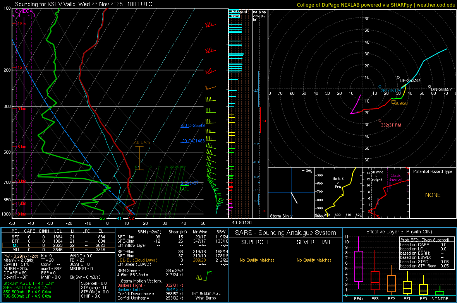The height and width of the screenshot is (303, 457).
Task: Click the 'Corfidi Upshear =' row
Action: pyautogui.click(x=150, y=298)
